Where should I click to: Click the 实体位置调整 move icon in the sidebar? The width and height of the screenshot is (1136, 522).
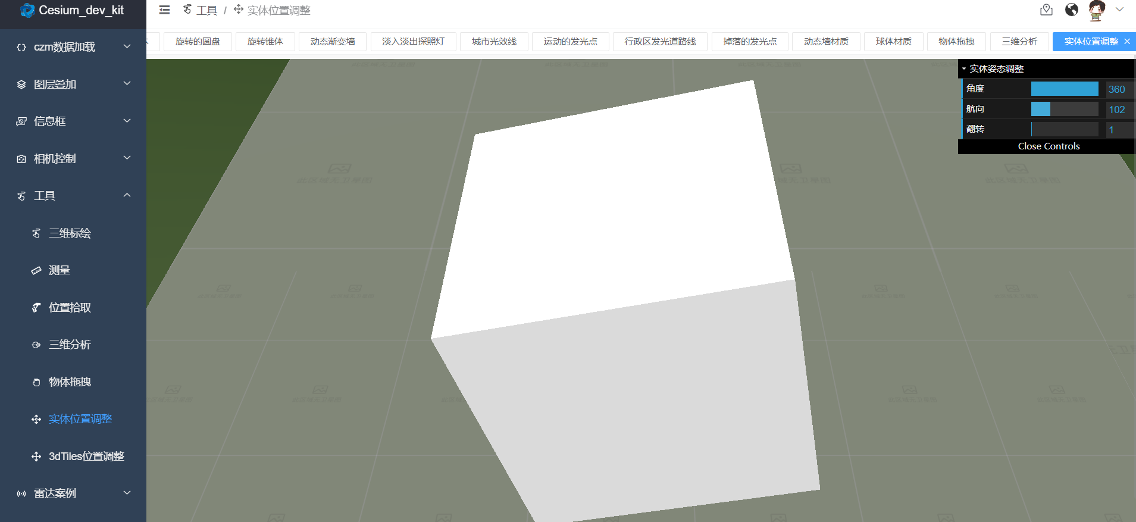click(x=36, y=419)
